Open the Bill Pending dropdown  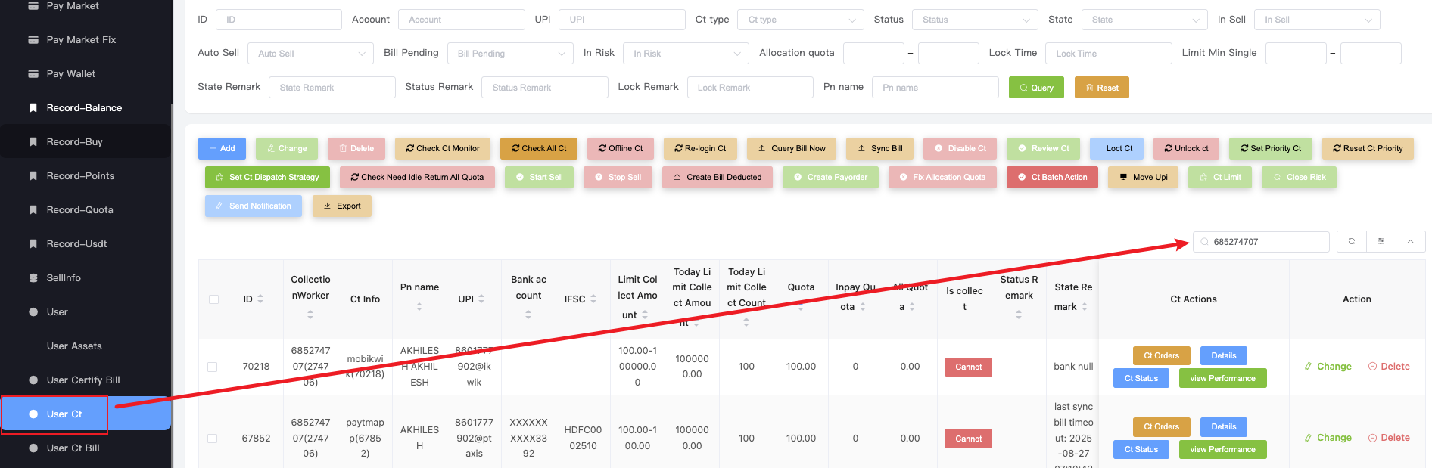(x=510, y=54)
